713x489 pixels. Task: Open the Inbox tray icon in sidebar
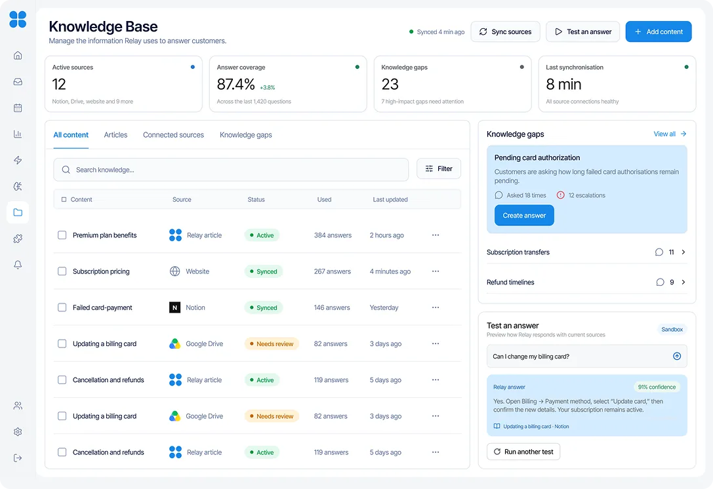pyautogui.click(x=18, y=82)
